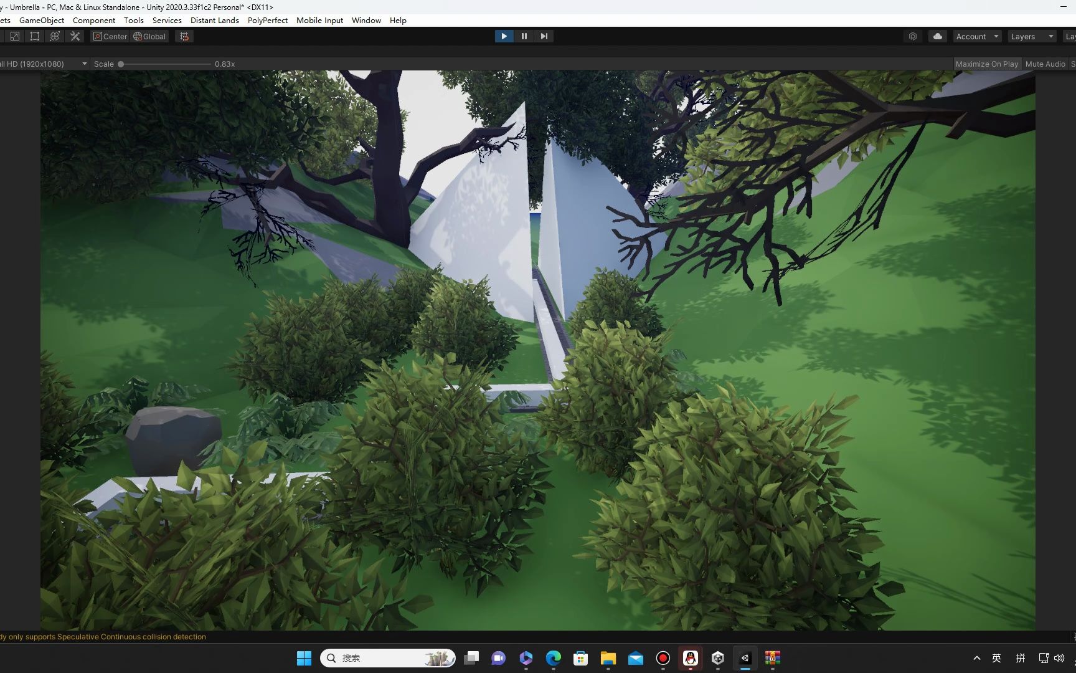Screen dimensions: 1076x673
Task: Click the taskbar search box
Action: [388, 658]
